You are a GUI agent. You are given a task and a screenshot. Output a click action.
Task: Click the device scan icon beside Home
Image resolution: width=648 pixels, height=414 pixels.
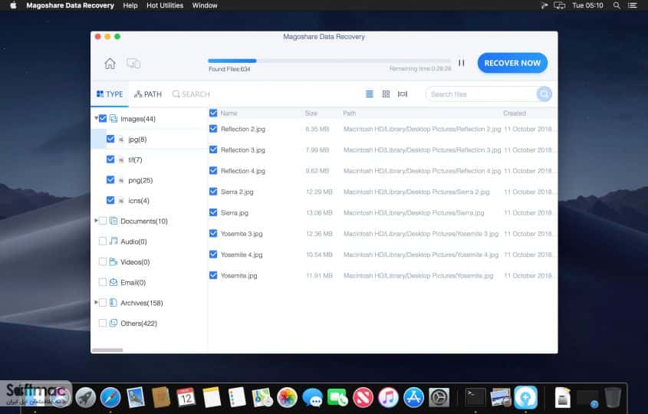(x=133, y=63)
